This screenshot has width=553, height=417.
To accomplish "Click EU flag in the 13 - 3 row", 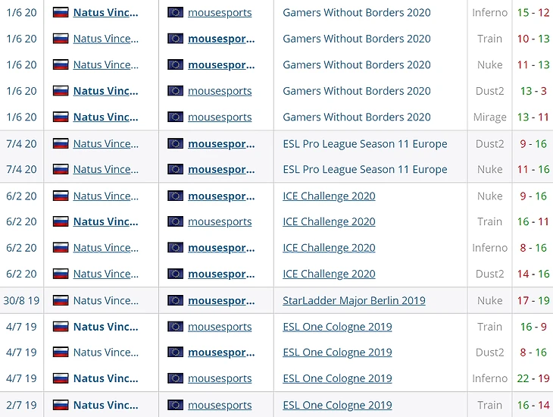I will [176, 91].
